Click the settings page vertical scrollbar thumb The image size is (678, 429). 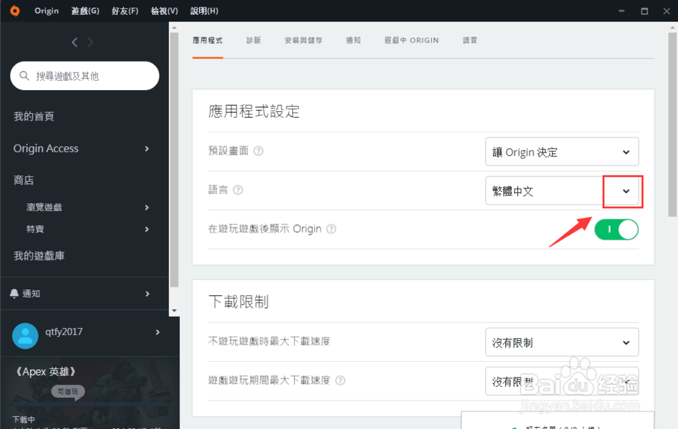tap(673, 125)
